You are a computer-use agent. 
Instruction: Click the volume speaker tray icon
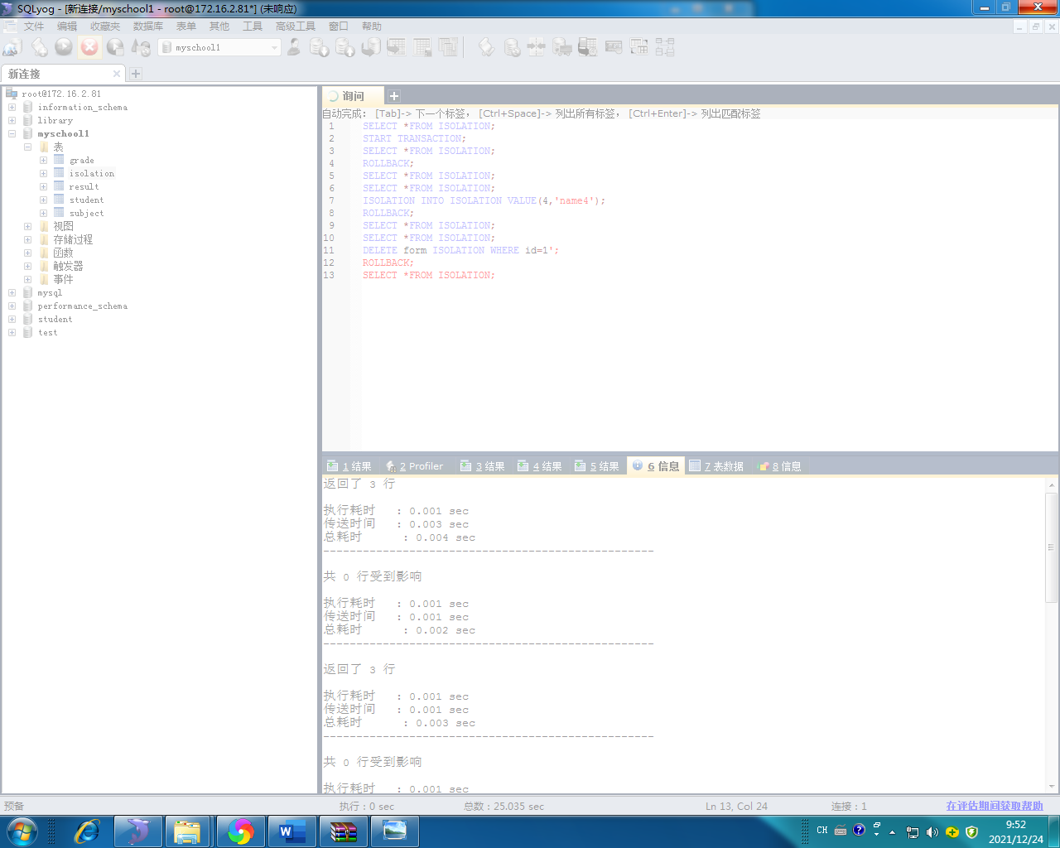point(932,831)
